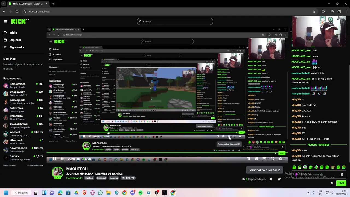Open the stream player settings gear
Viewport: 350px width, 197px height.
[280, 159]
